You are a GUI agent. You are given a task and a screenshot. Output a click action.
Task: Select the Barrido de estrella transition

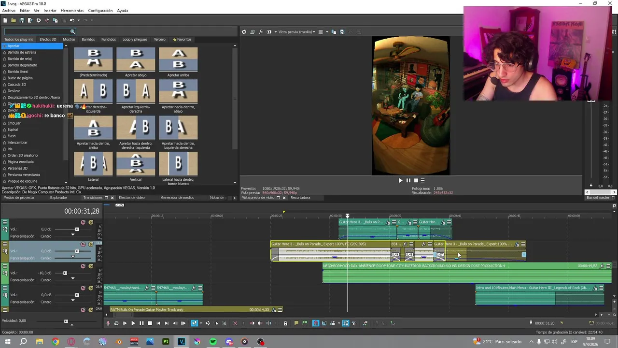[x=22, y=52]
